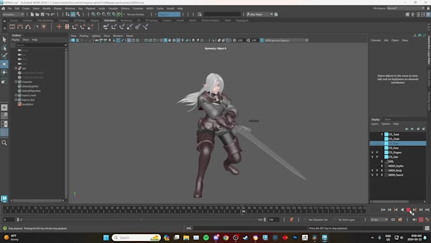
Task: Play animation backwards
Action: pyautogui.click(x=402, y=210)
